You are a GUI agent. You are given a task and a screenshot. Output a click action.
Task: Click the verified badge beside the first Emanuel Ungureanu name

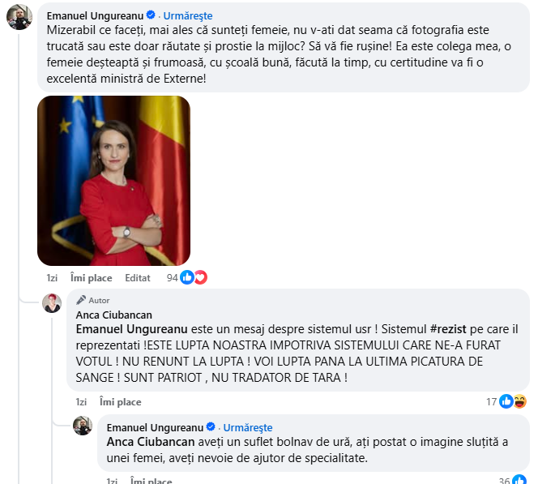(x=151, y=15)
